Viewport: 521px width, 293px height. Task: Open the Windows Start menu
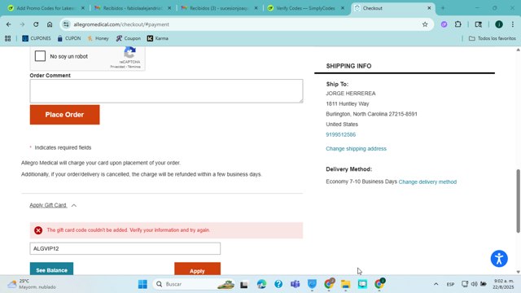click(x=142, y=284)
